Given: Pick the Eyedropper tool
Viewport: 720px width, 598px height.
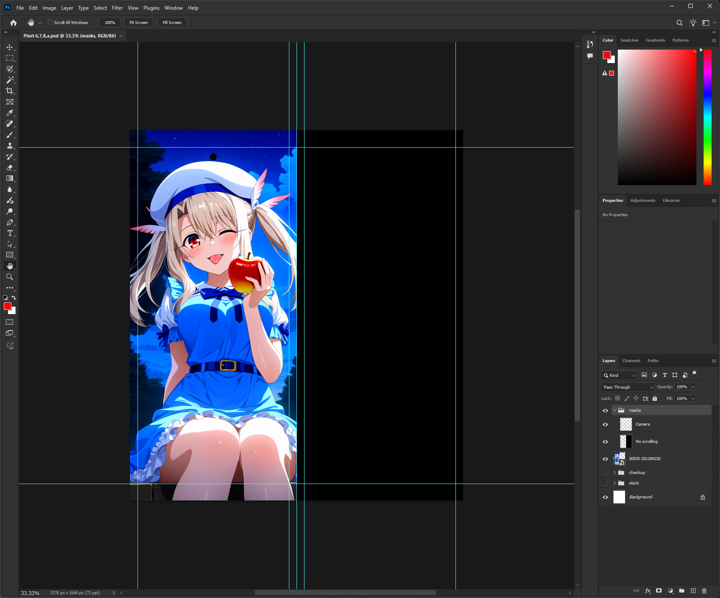Looking at the screenshot, I should pyautogui.click(x=10, y=113).
